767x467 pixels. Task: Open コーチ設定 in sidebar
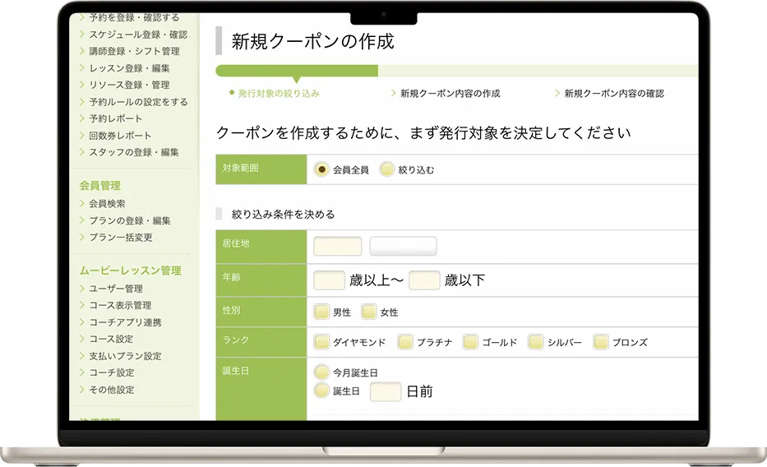point(111,373)
